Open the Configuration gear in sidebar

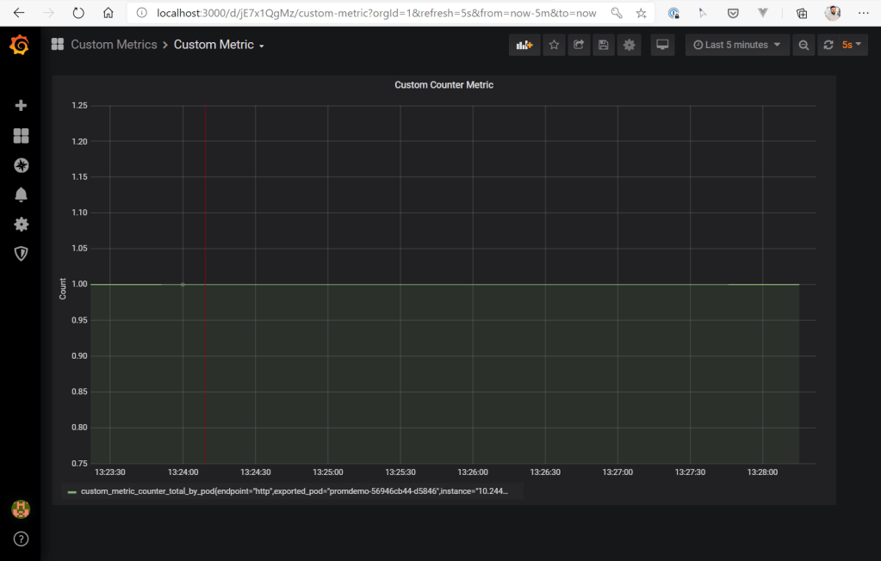pyautogui.click(x=22, y=224)
